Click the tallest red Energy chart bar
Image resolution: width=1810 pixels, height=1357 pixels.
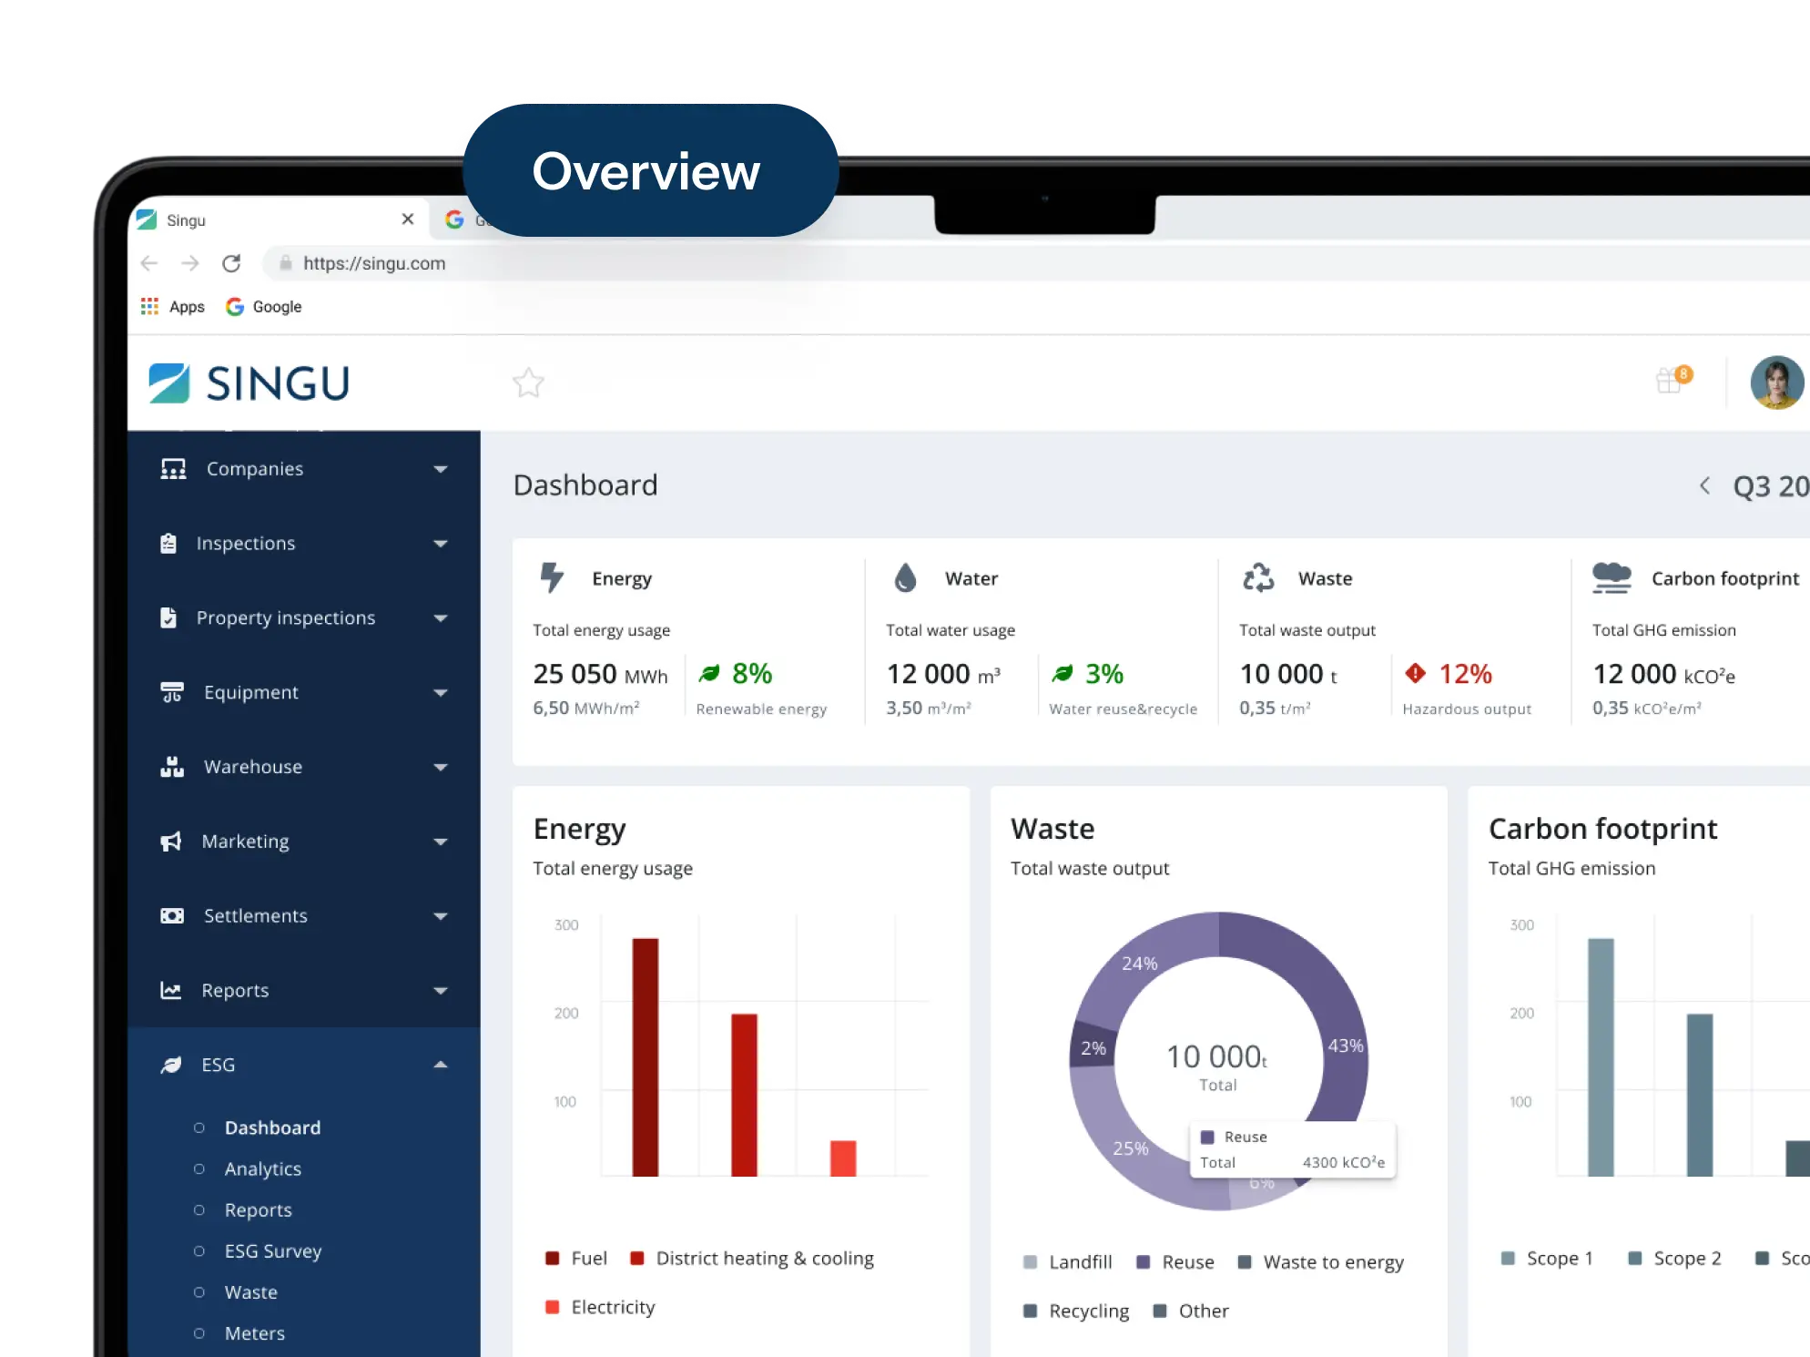click(646, 1057)
